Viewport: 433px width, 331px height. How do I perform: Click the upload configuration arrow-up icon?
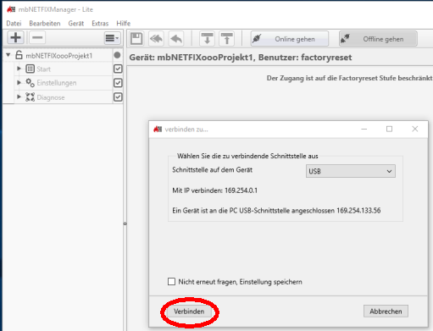[227, 38]
